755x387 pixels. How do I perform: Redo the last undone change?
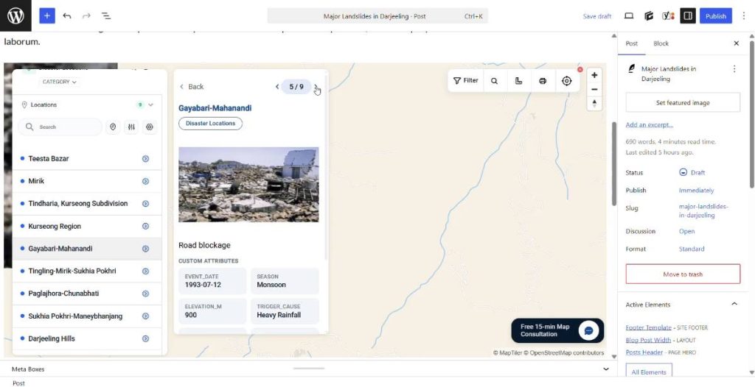tap(87, 16)
